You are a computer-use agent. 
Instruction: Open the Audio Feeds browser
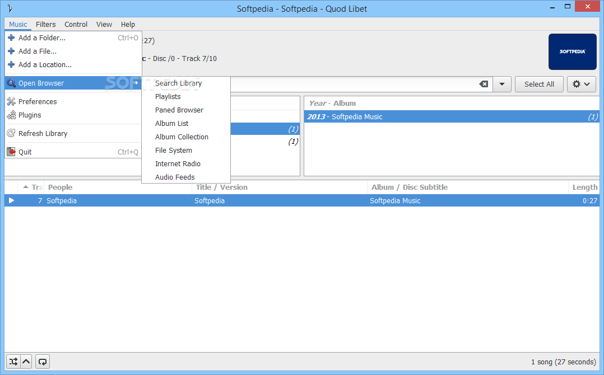[x=186, y=177]
